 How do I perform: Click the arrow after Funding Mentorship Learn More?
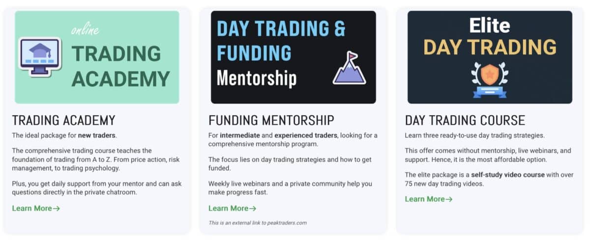pos(253,209)
